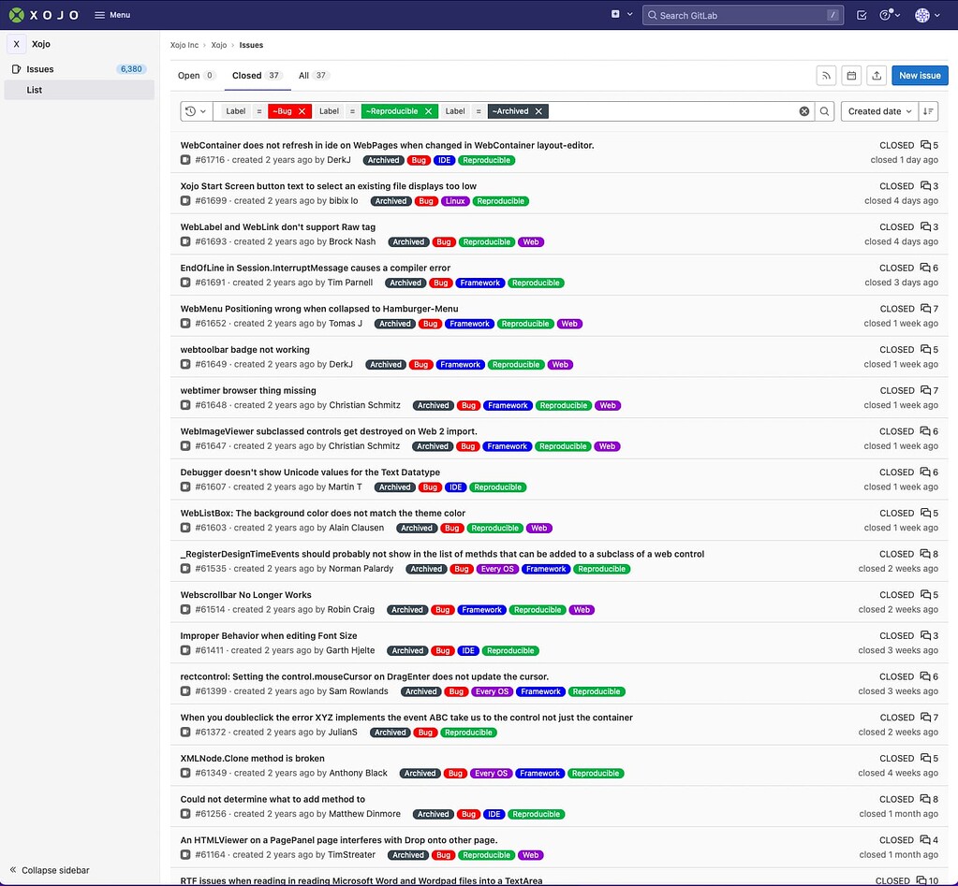
Task: Click the Bug label on issue #61256
Action: (x=468, y=815)
